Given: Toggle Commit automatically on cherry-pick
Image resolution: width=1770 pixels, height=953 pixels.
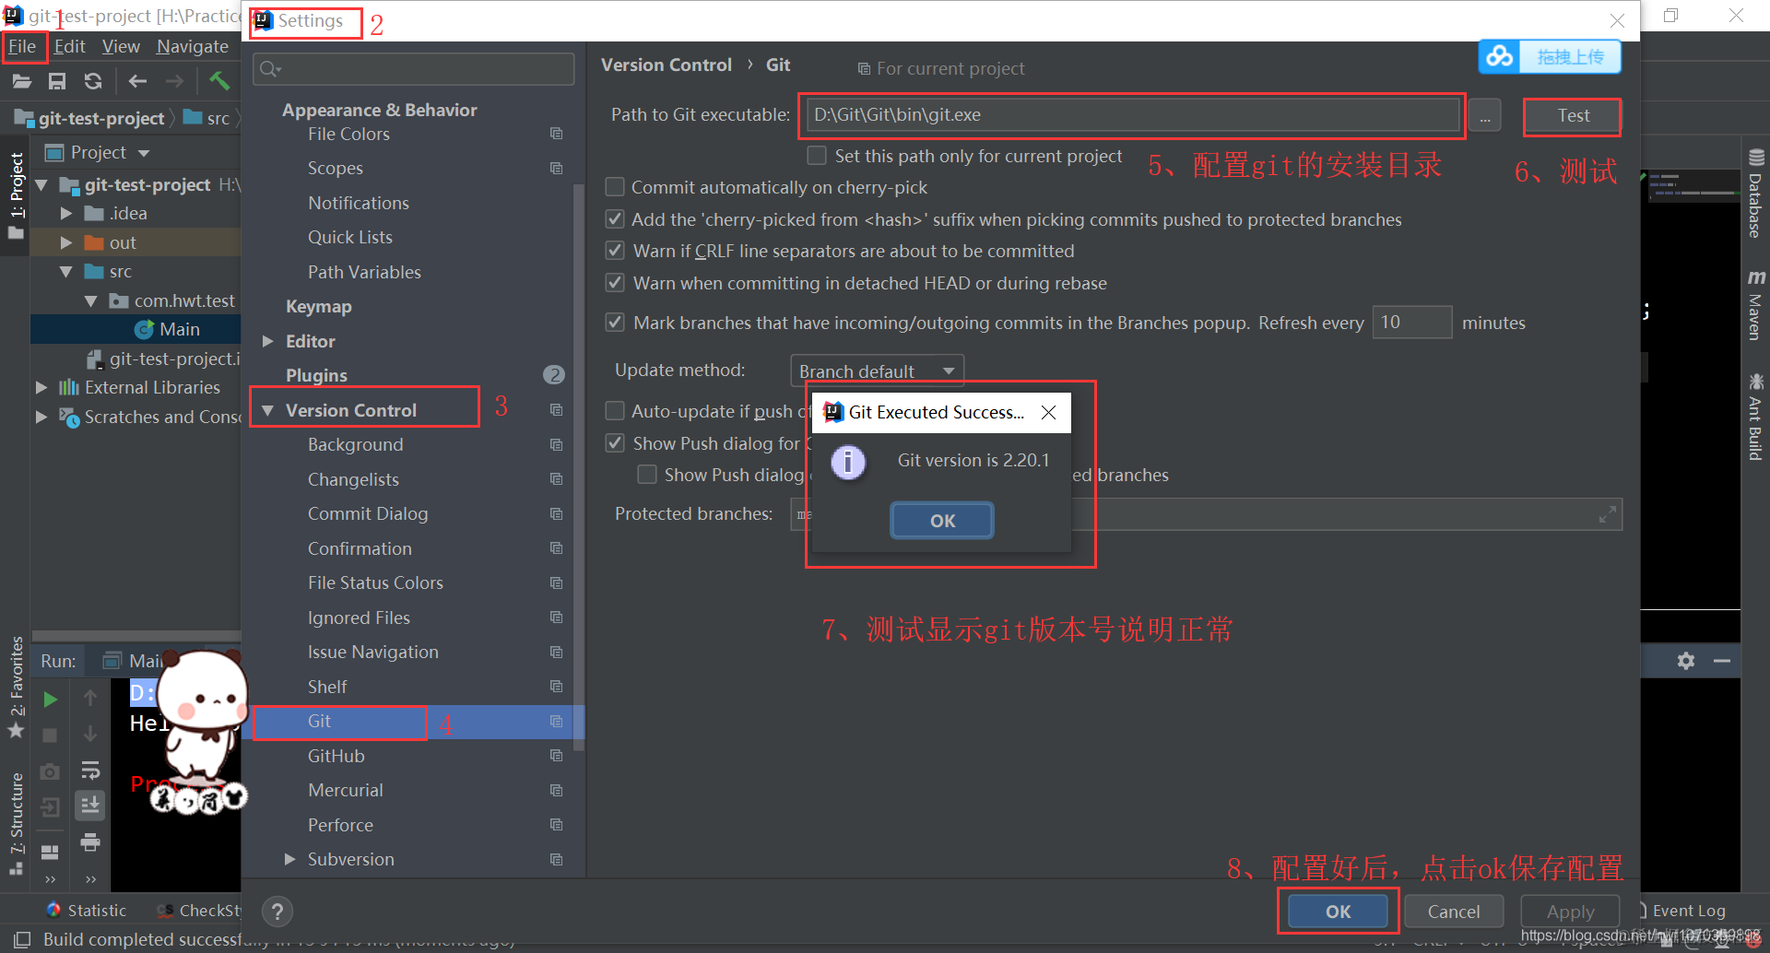Looking at the screenshot, I should (x=615, y=187).
